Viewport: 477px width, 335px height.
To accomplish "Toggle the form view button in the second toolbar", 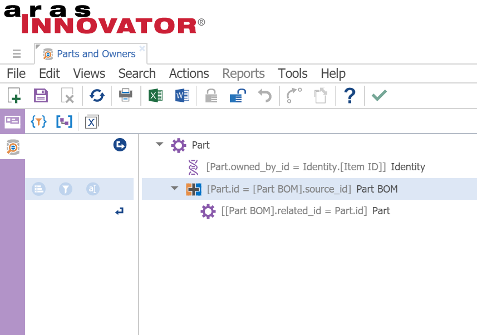I will pos(12,121).
